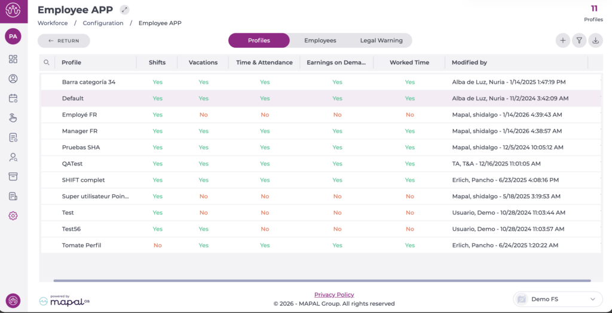Viewport: 612px width, 313px height.
Task: Open the dashboard grid icon in sidebar
Action: click(x=13, y=59)
